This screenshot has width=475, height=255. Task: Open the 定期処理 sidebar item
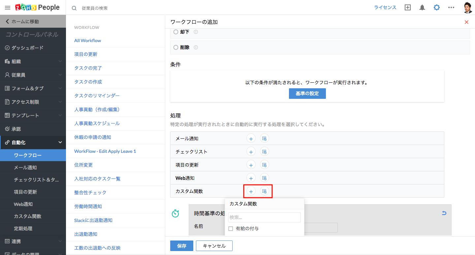coord(23,228)
